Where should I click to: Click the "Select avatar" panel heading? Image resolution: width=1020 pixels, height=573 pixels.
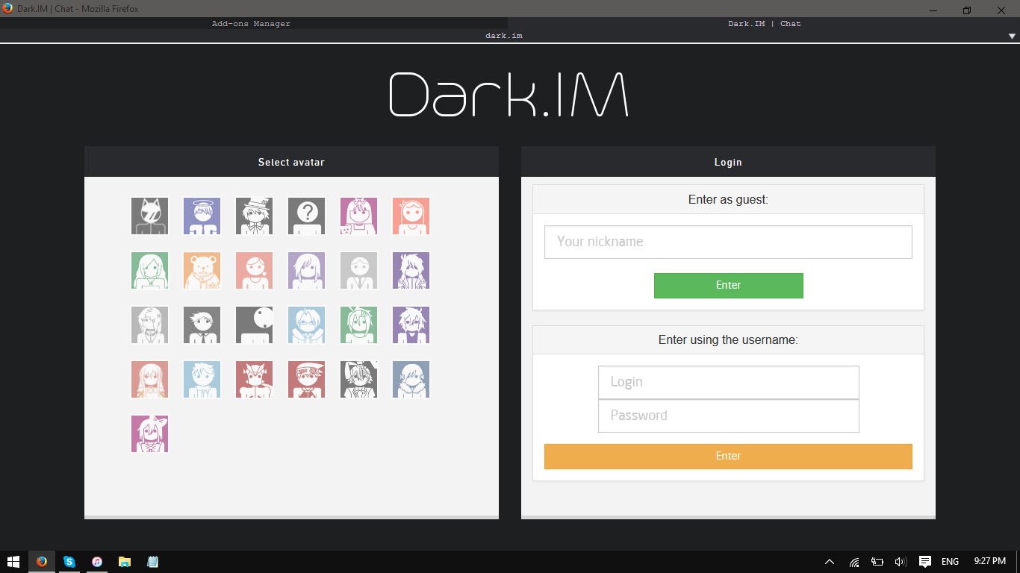291,162
